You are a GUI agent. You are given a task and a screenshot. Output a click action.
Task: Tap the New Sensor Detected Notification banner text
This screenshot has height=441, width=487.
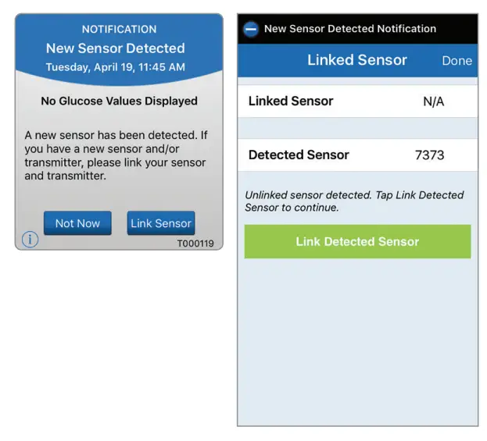pyautogui.click(x=349, y=29)
